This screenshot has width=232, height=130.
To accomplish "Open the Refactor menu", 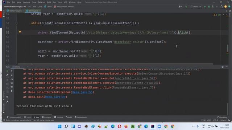I will click(x=41, y=3).
